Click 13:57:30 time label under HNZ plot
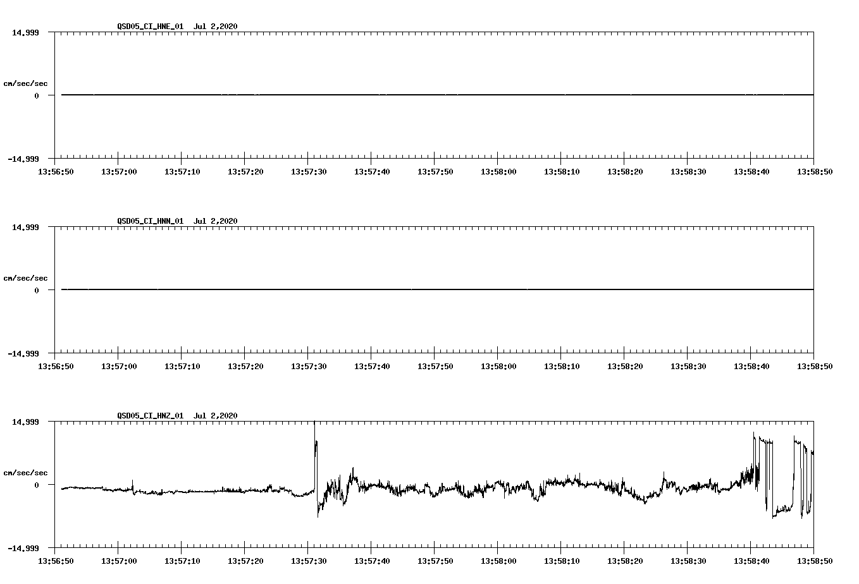Image resolution: width=859 pixels, height=584 pixels. (309, 561)
